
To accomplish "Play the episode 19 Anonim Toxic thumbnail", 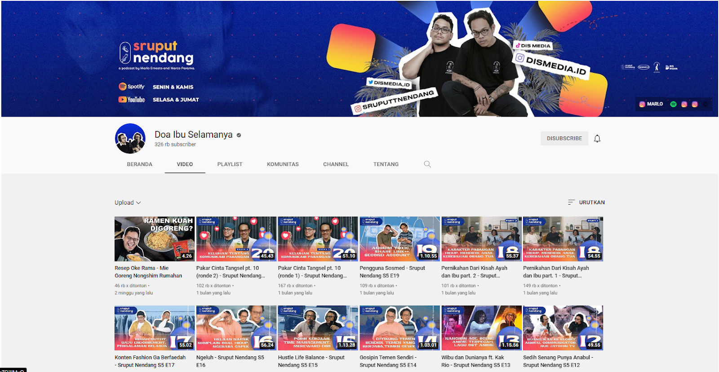I will tap(399, 239).
